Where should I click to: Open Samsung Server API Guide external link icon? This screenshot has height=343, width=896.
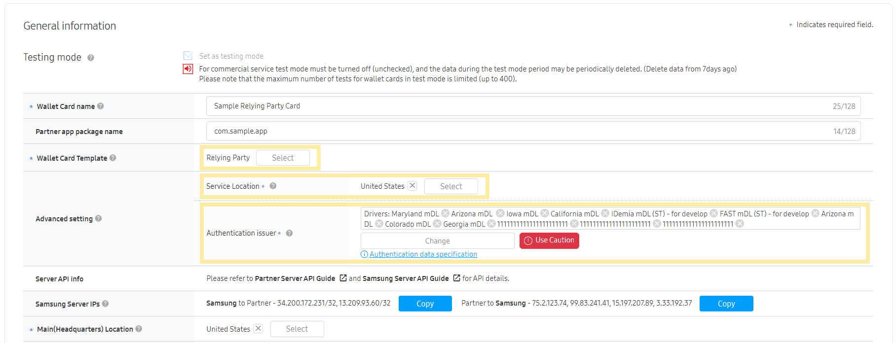point(456,278)
